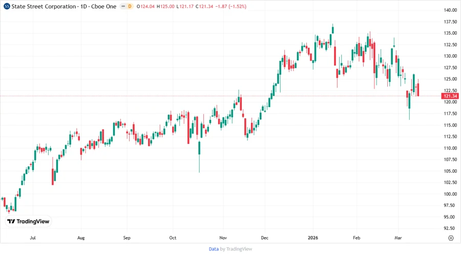Viewport: 461px width, 255px height.
Task: Click the 110.00 price axis label
Action: click(x=450, y=148)
